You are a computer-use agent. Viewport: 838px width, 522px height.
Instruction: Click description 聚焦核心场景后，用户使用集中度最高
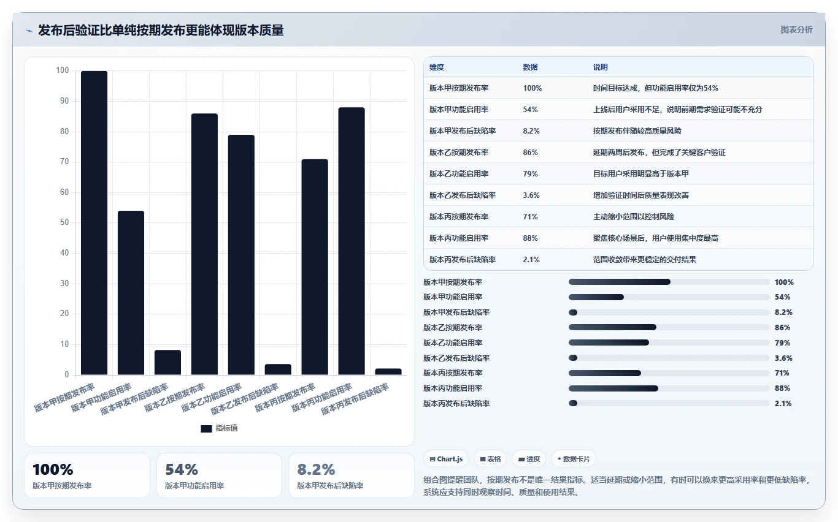655,238
